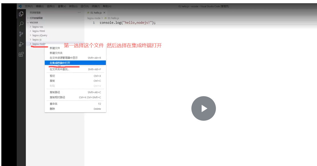The image size is (317, 166).
Task: Open the 编辑(E) menu
Action: click(40, 6)
